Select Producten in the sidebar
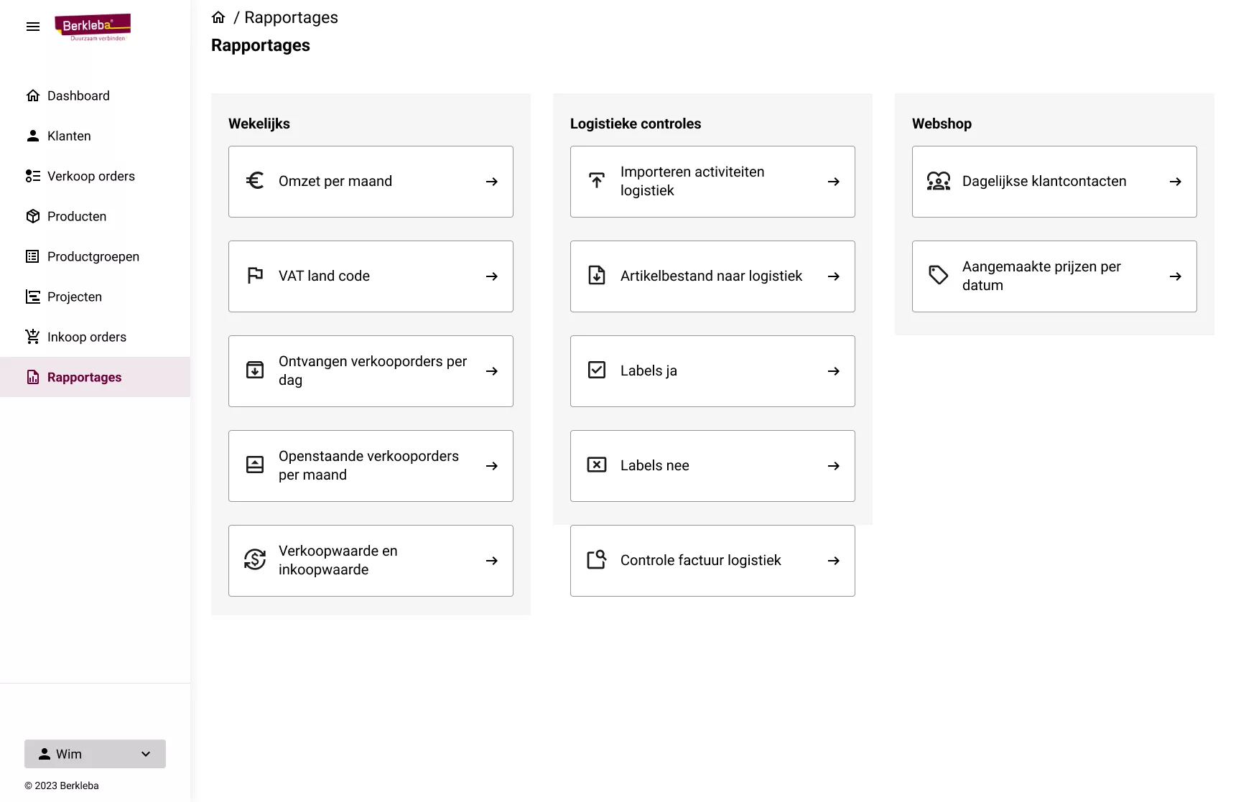Image resolution: width=1241 pixels, height=802 pixels. [95, 216]
